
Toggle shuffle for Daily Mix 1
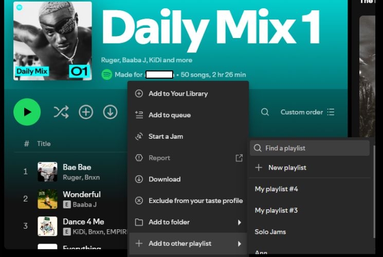61,112
